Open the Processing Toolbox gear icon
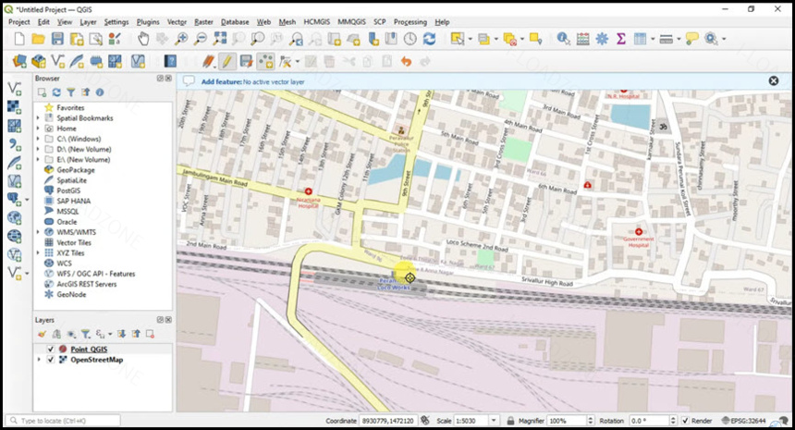The width and height of the screenshot is (795, 430). (602, 39)
